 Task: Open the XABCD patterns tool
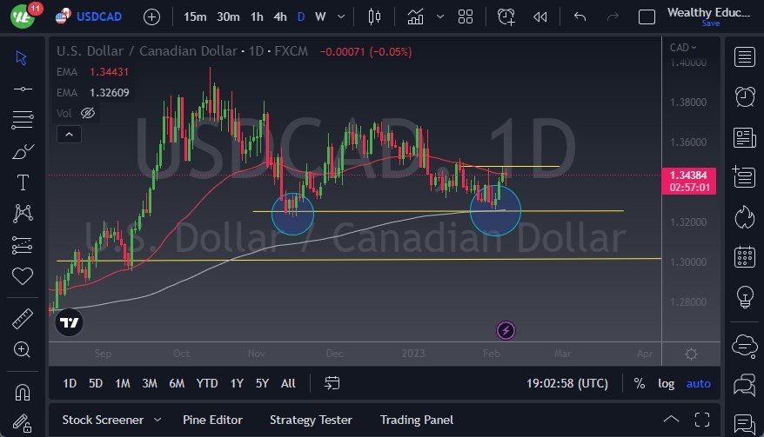(23, 213)
